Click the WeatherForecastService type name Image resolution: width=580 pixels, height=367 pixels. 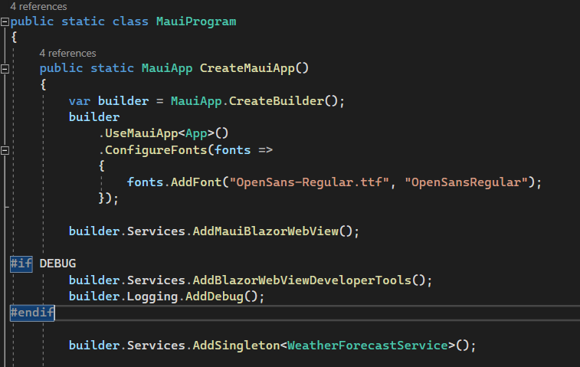pyautogui.click(x=368, y=346)
